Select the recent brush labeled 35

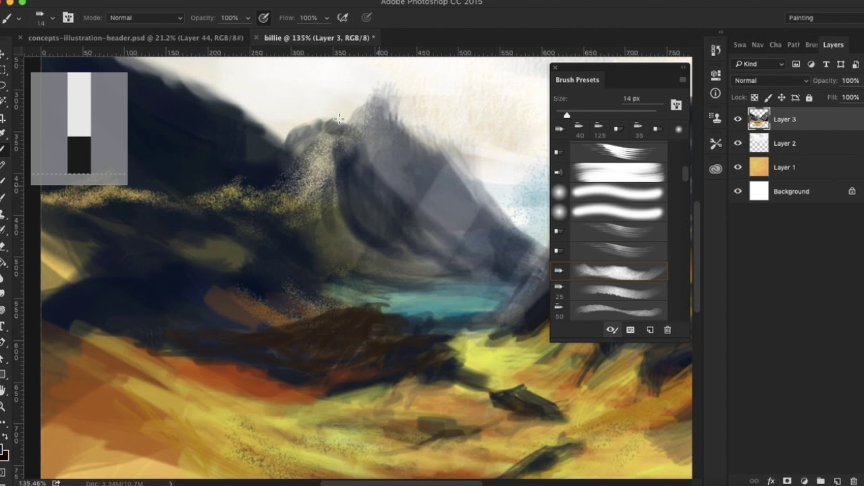pyautogui.click(x=638, y=129)
